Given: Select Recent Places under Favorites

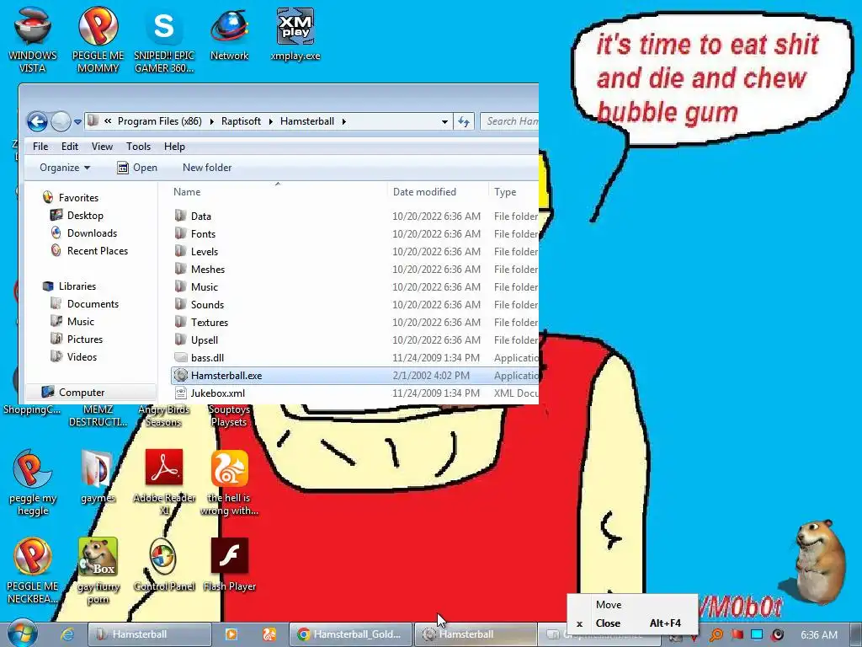Looking at the screenshot, I should (98, 250).
